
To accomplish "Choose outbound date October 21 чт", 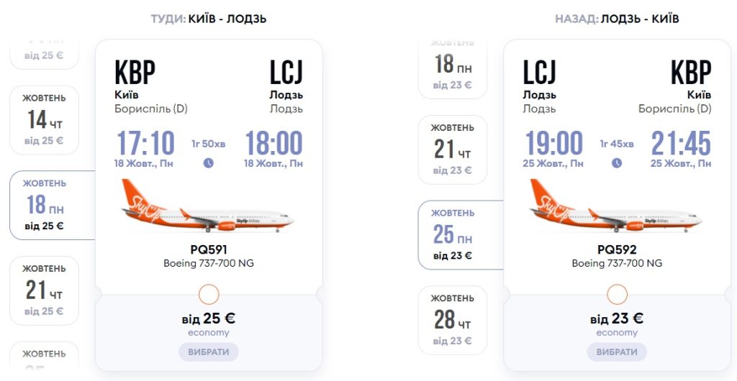I will (x=44, y=290).
